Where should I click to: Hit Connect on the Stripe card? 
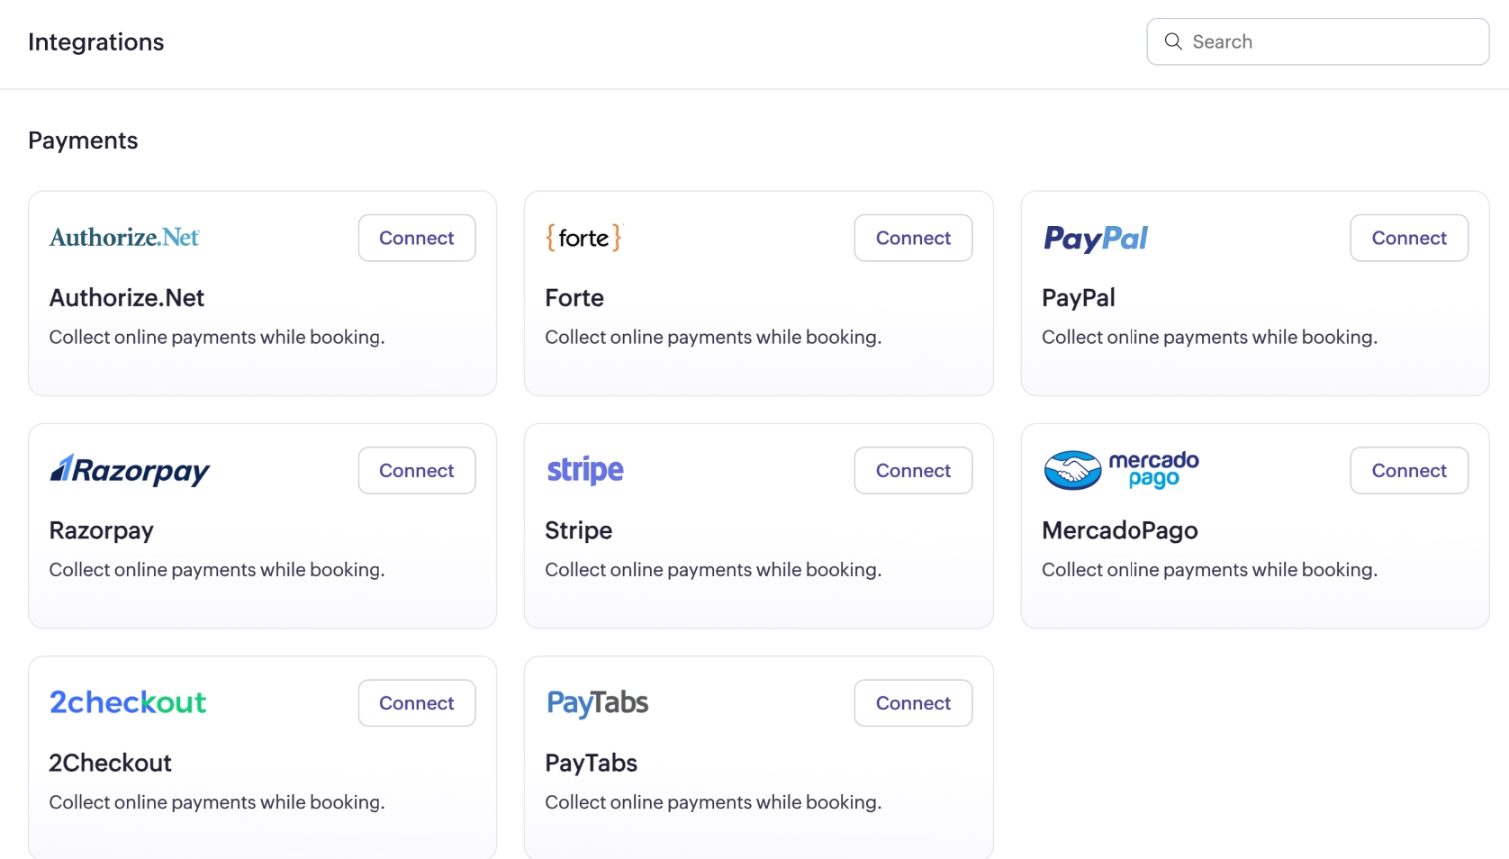coord(912,470)
